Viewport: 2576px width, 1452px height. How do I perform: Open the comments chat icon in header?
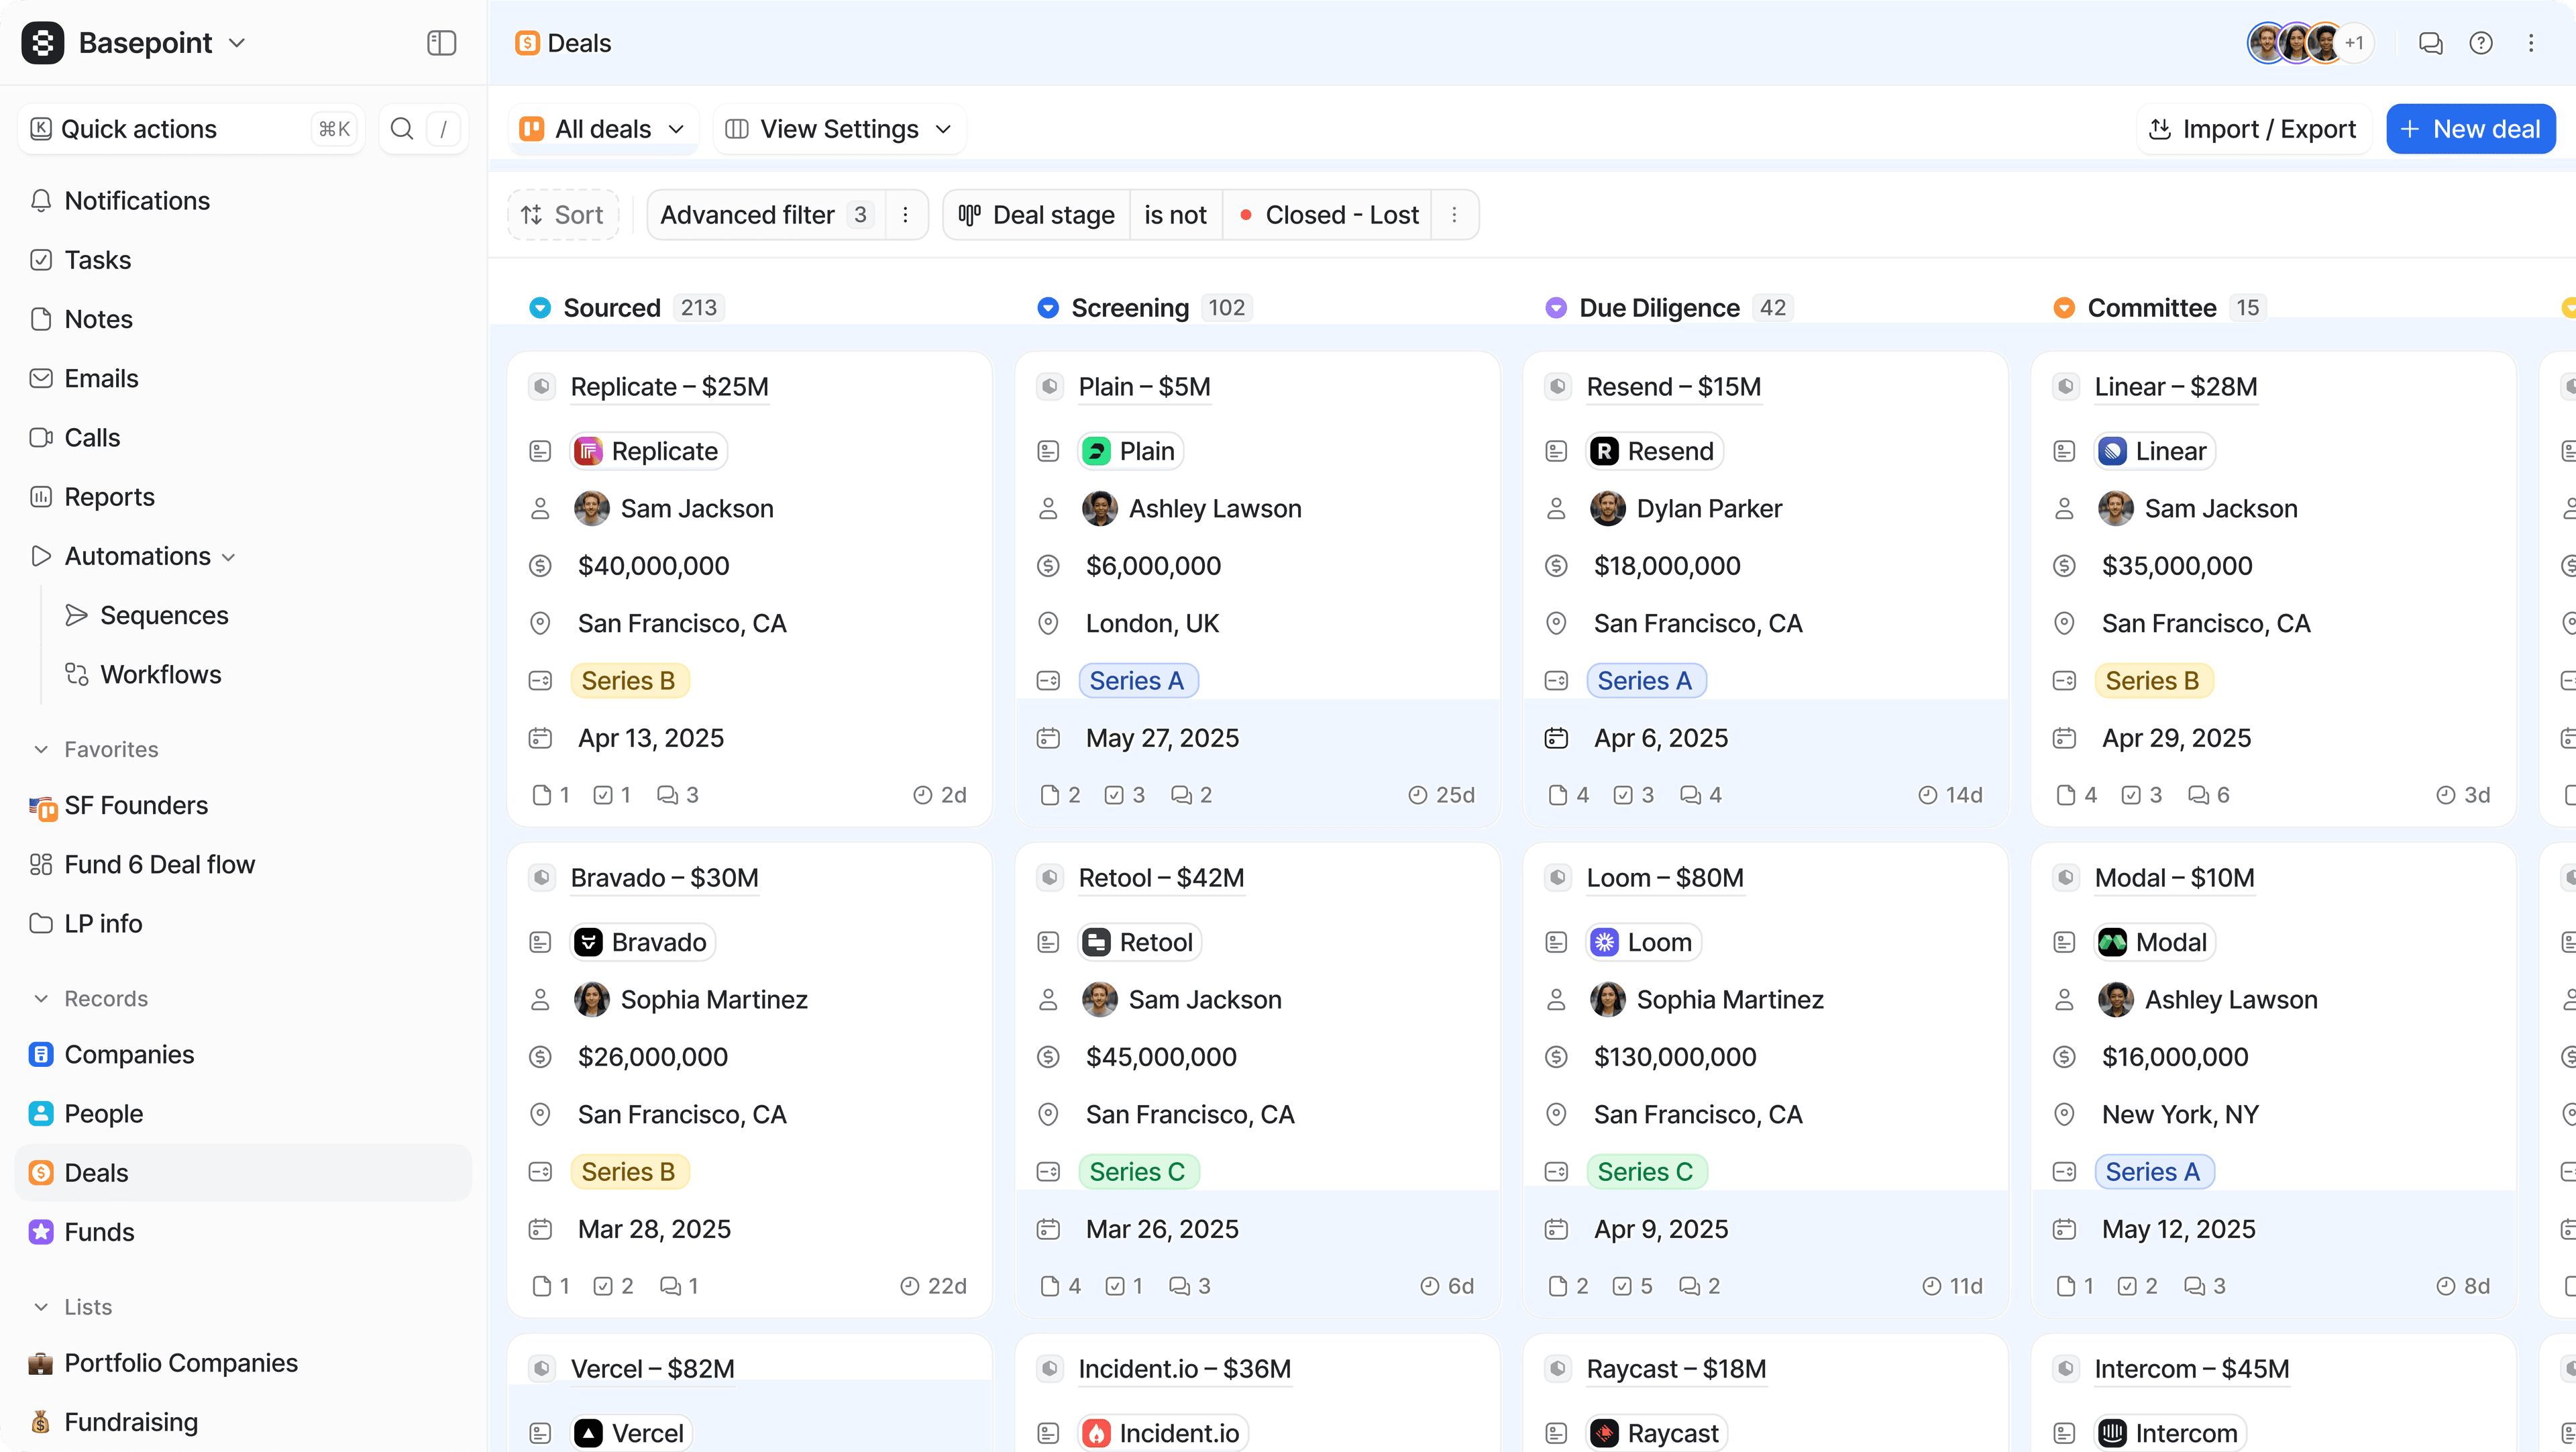pos(2430,43)
